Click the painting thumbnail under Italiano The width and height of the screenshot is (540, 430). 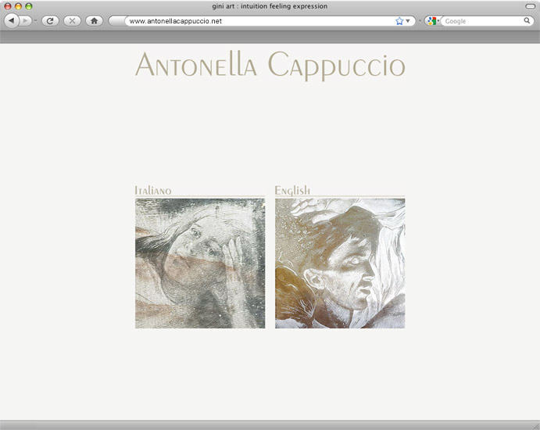click(x=200, y=263)
